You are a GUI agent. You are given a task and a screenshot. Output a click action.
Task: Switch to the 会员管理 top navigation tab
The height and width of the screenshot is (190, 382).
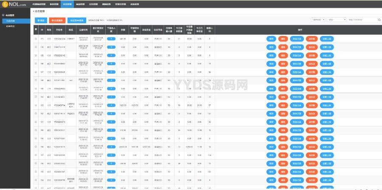pos(67,3)
